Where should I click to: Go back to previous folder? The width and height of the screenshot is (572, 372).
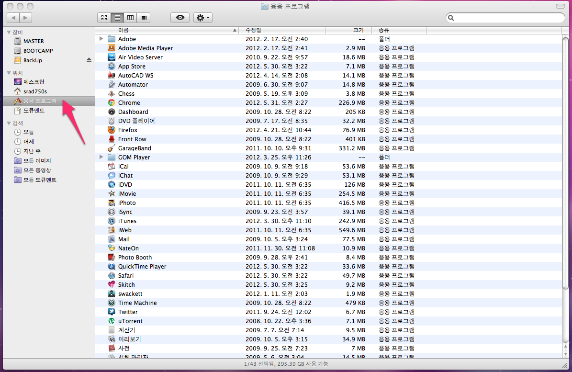[13, 18]
